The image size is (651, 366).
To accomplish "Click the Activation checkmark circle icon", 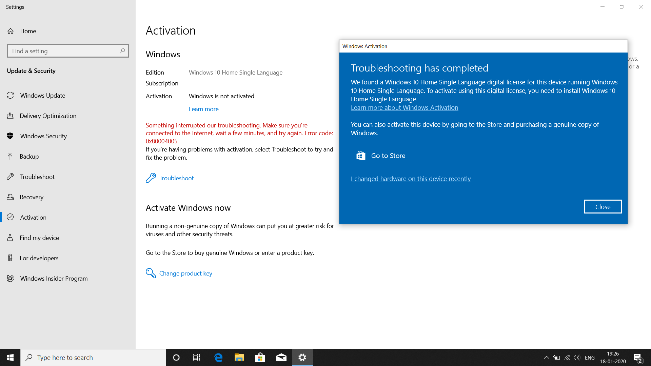I will click(x=10, y=217).
